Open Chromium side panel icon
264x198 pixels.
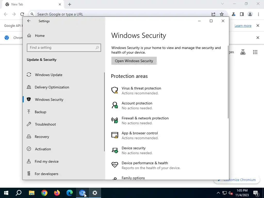pos(242,14)
